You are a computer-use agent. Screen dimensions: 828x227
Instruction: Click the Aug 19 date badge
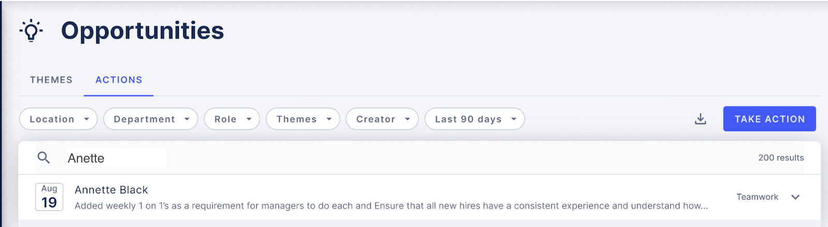tap(49, 197)
